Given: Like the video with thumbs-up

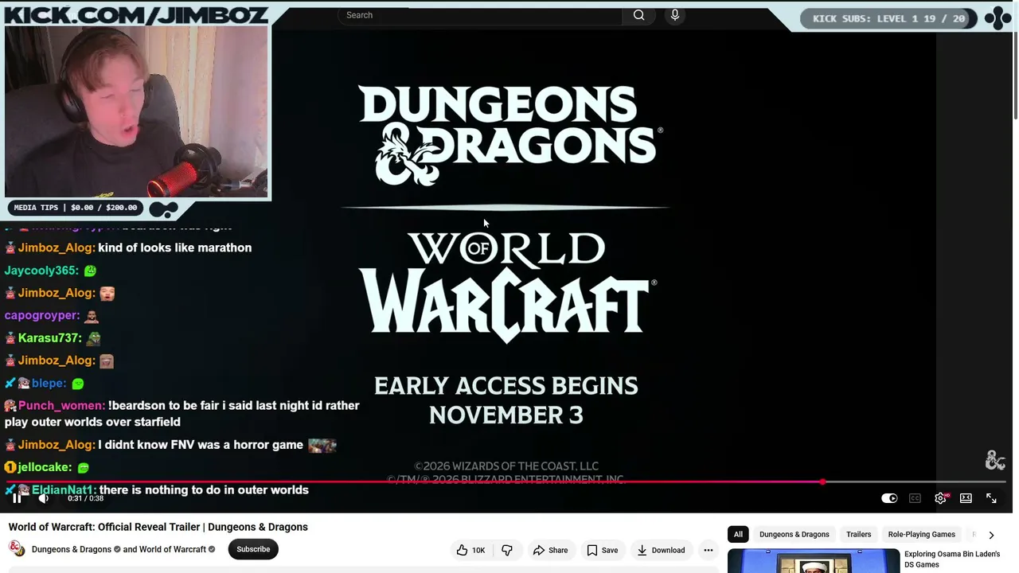Looking at the screenshot, I should point(470,550).
